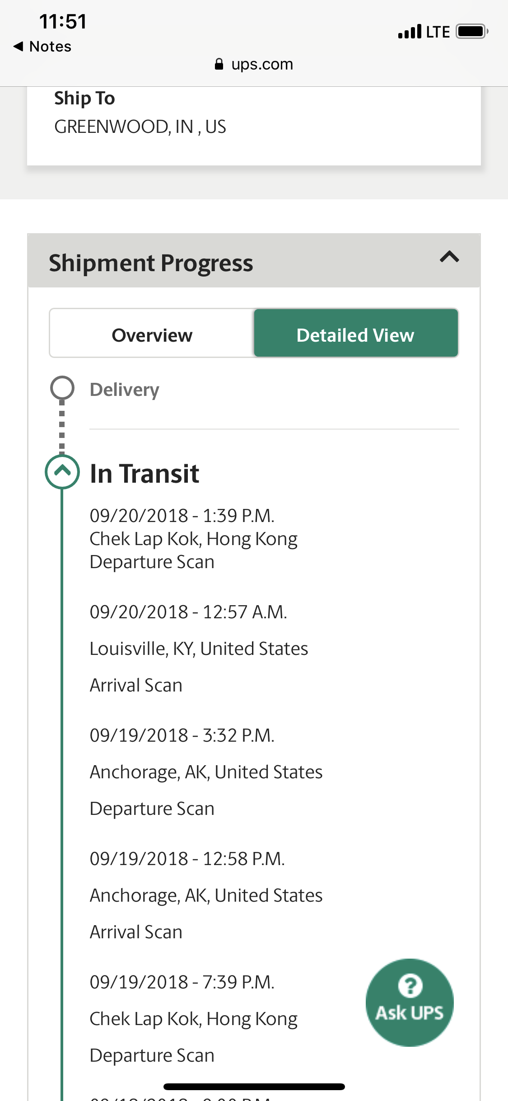This screenshot has height=1101, width=508.
Task: Tap the 1:39 P.M. Hong Kong departure scan
Action: (193, 539)
